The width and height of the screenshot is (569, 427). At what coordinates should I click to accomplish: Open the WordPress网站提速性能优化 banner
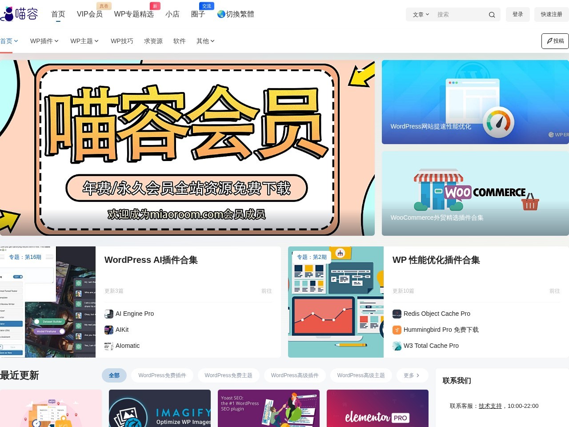(475, 102)
